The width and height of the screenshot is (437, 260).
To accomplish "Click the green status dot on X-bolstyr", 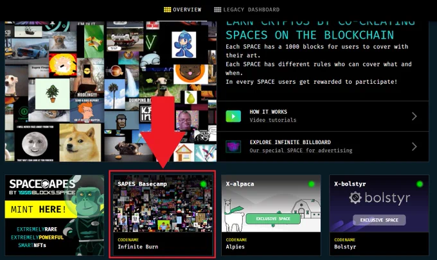I will (420, 184).
